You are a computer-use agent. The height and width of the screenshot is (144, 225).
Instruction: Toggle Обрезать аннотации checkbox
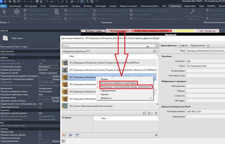40,138
